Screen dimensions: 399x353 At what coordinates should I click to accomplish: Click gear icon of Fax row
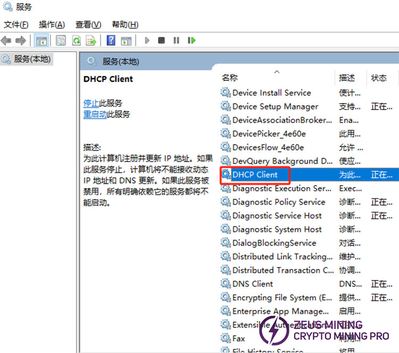(226, 338)
